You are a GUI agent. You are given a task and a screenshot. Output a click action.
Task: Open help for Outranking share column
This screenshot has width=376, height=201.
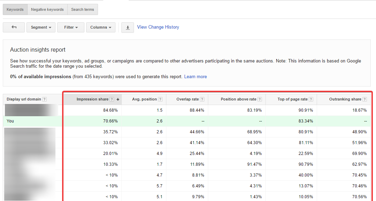coord(365,99)
